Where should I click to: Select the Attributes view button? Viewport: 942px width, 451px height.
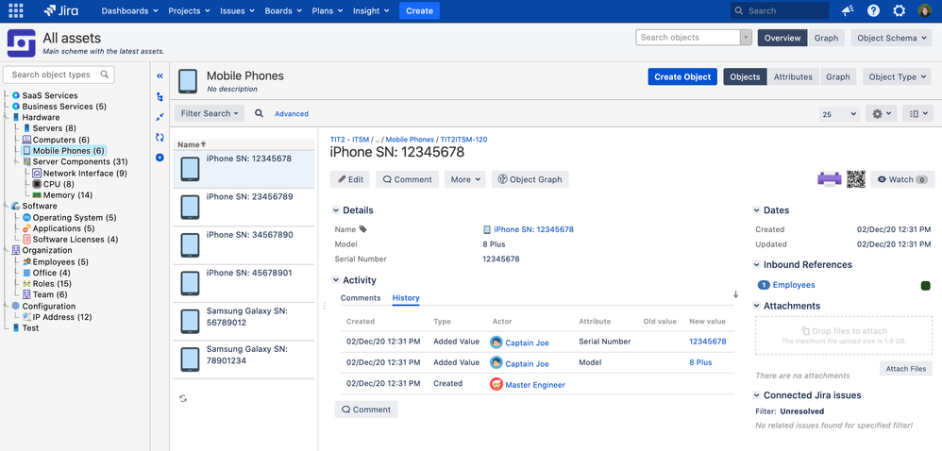pyautogui.click(x=793, y=76)
